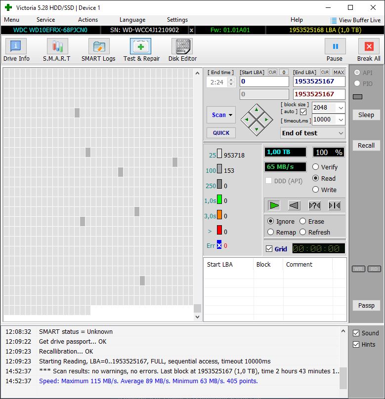Image resolution: width=385 pixels, height=399 pixels.
Task: Click the Break All red X icon
Action: point(369,46)
